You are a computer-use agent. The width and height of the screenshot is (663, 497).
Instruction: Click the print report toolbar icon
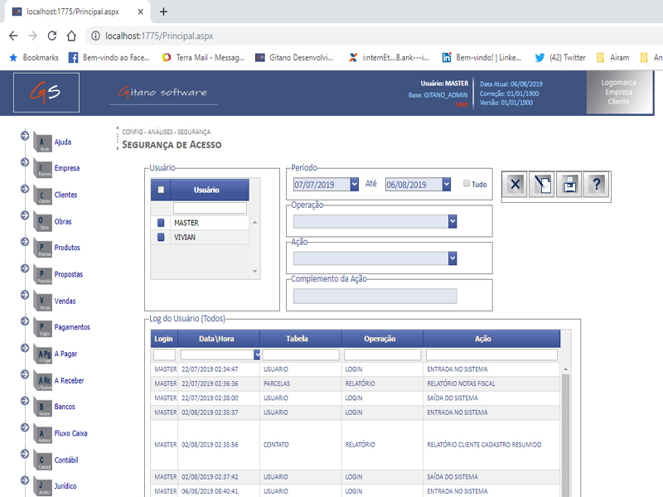coord(569,185)
